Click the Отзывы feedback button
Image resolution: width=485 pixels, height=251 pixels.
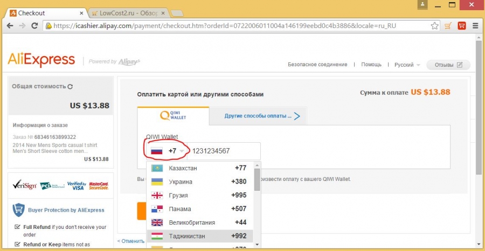pos(448,65)
